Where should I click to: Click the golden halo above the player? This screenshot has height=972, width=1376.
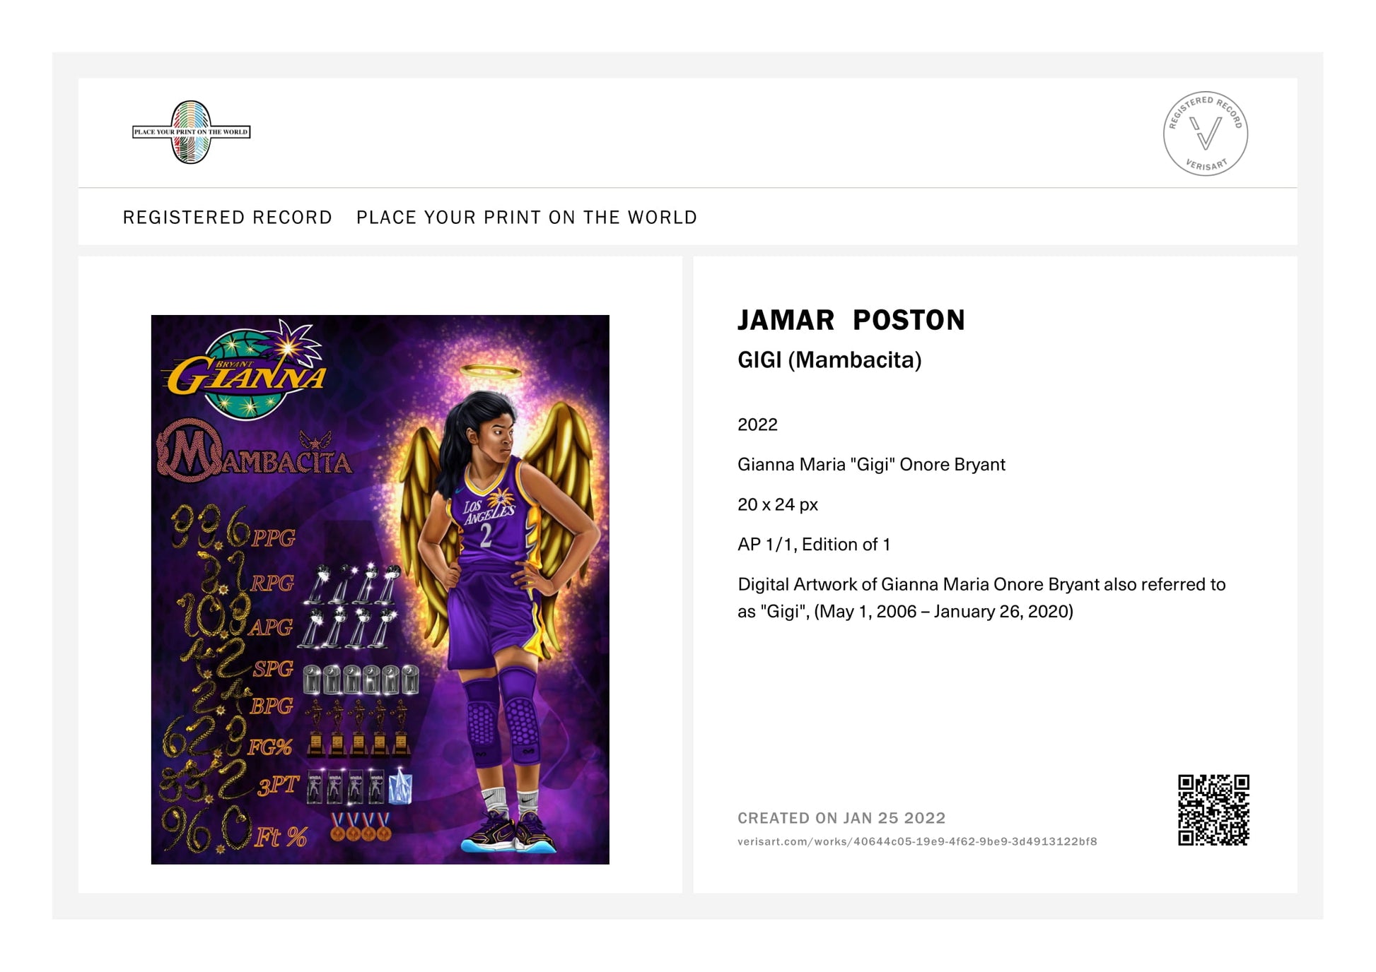tap(489, 371)
